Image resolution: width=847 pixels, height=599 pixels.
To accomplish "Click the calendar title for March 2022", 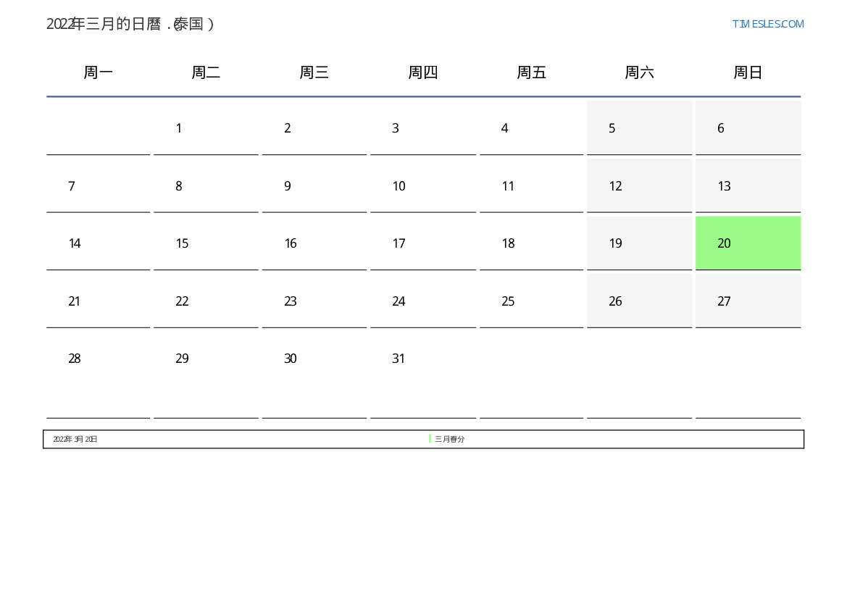I will (x=130, y=24).
